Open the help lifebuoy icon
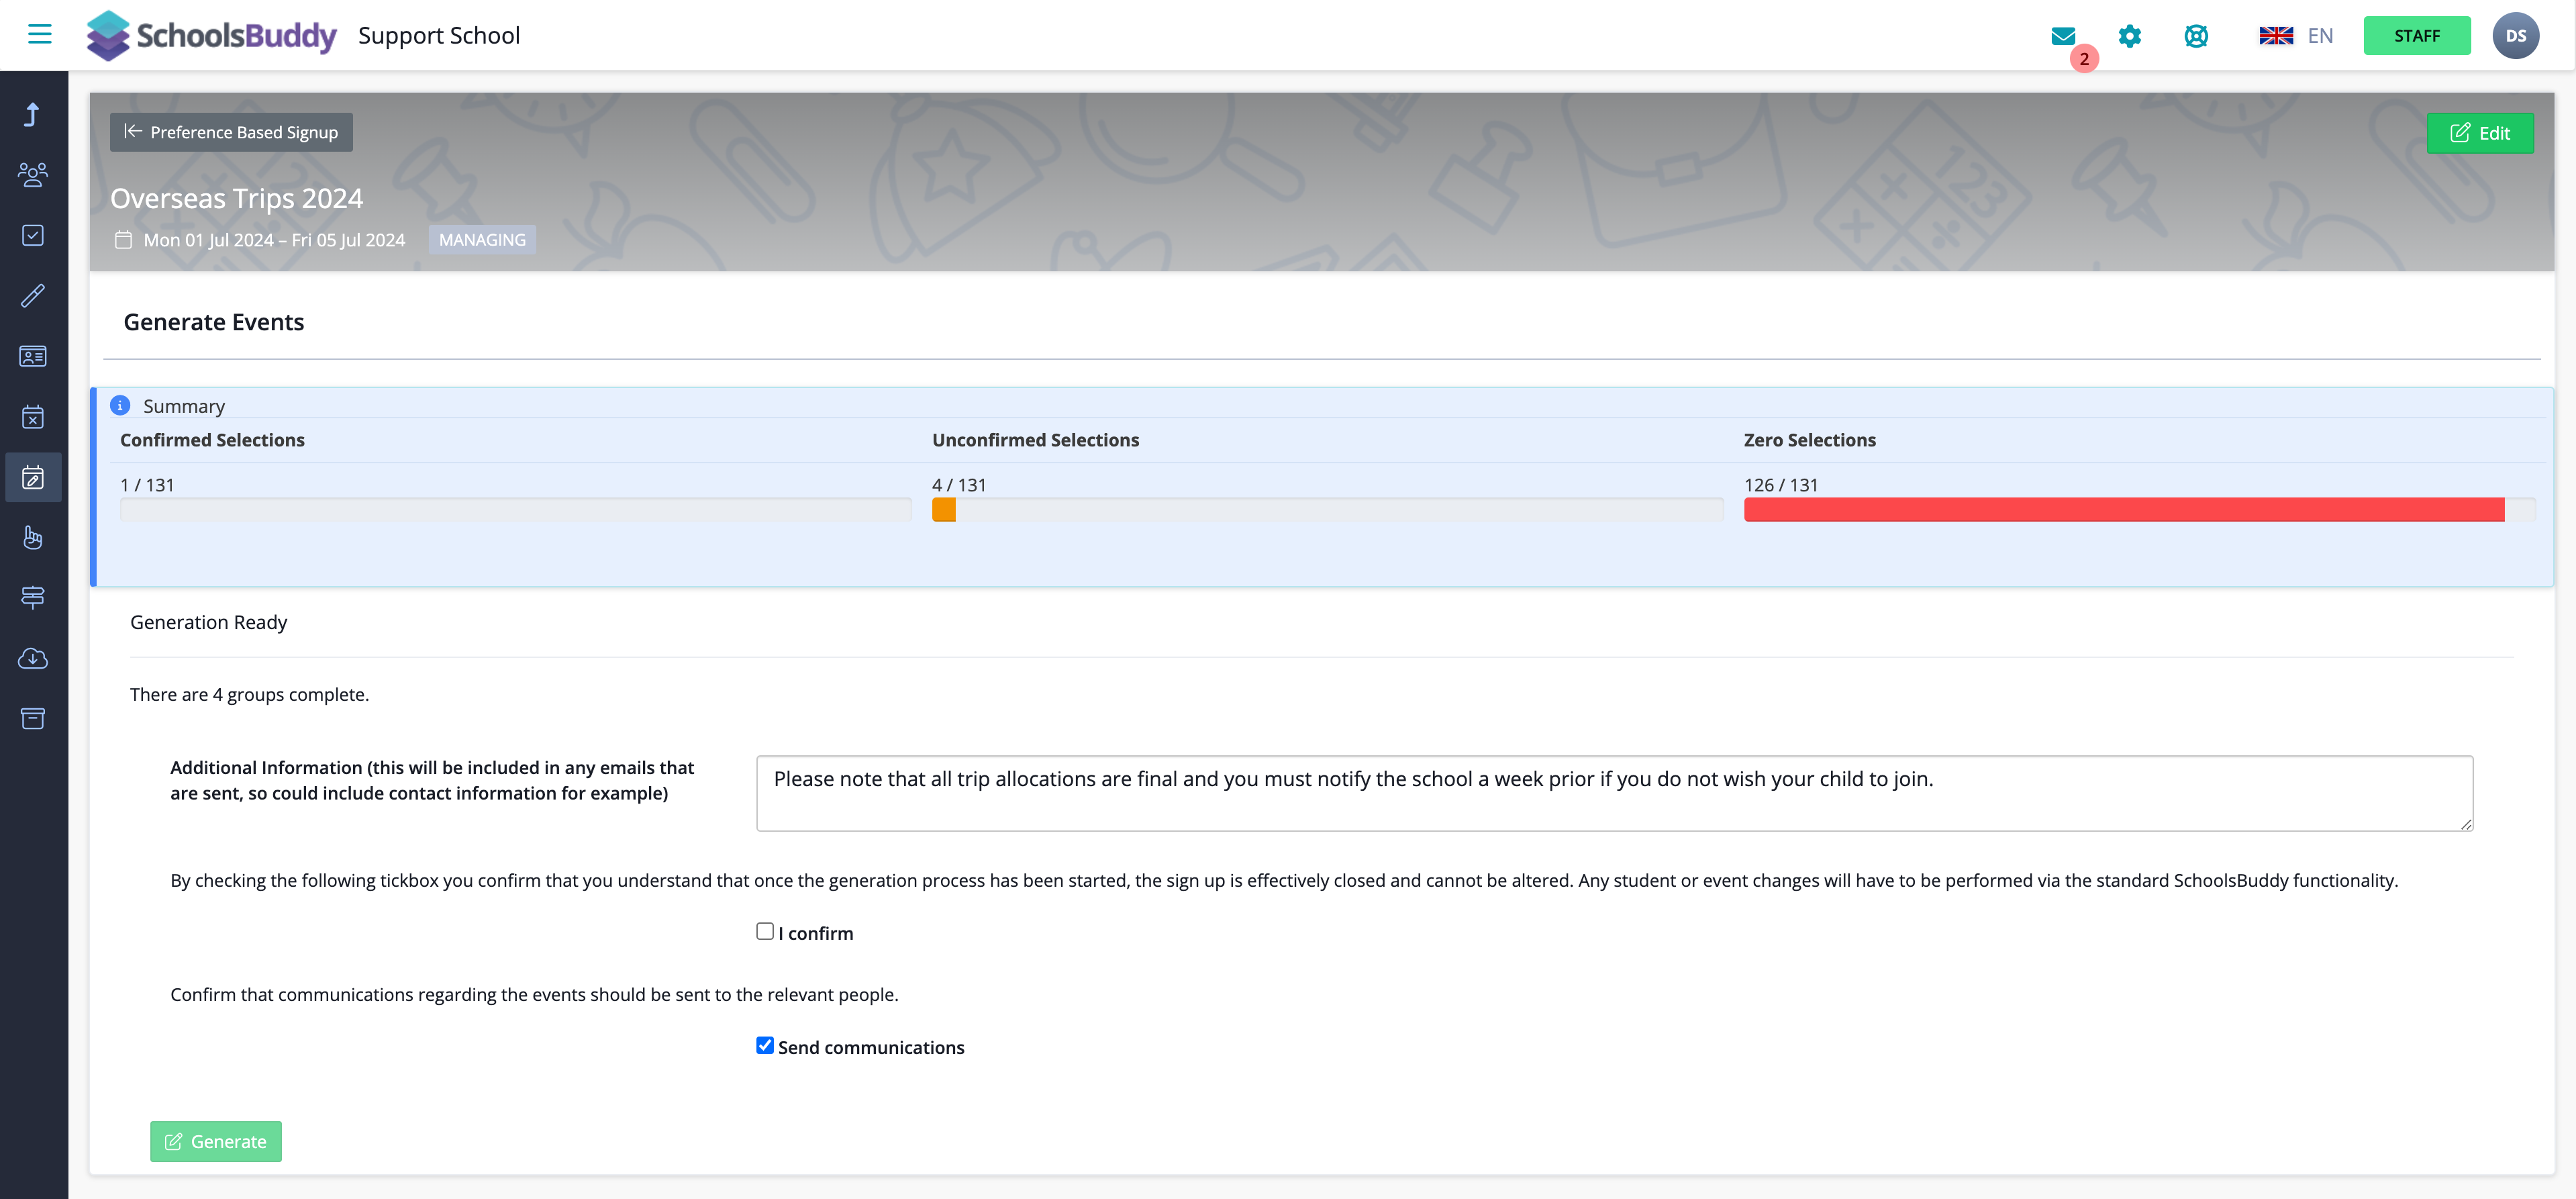The height and width of the screenshot is (1199, 2576). (2196, 36)
